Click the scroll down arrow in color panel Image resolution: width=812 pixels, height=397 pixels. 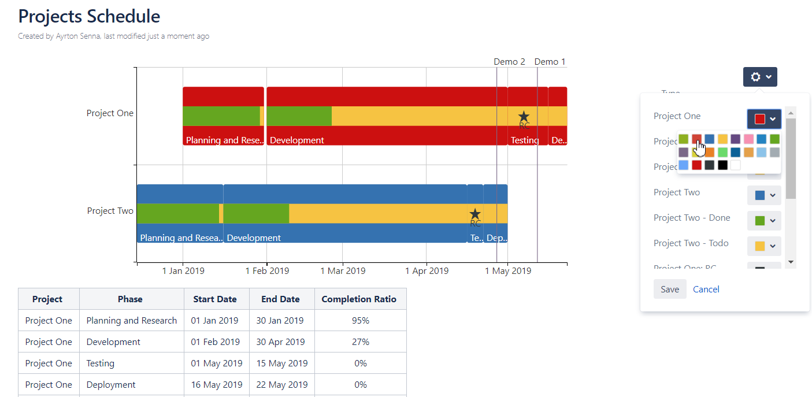791,262
